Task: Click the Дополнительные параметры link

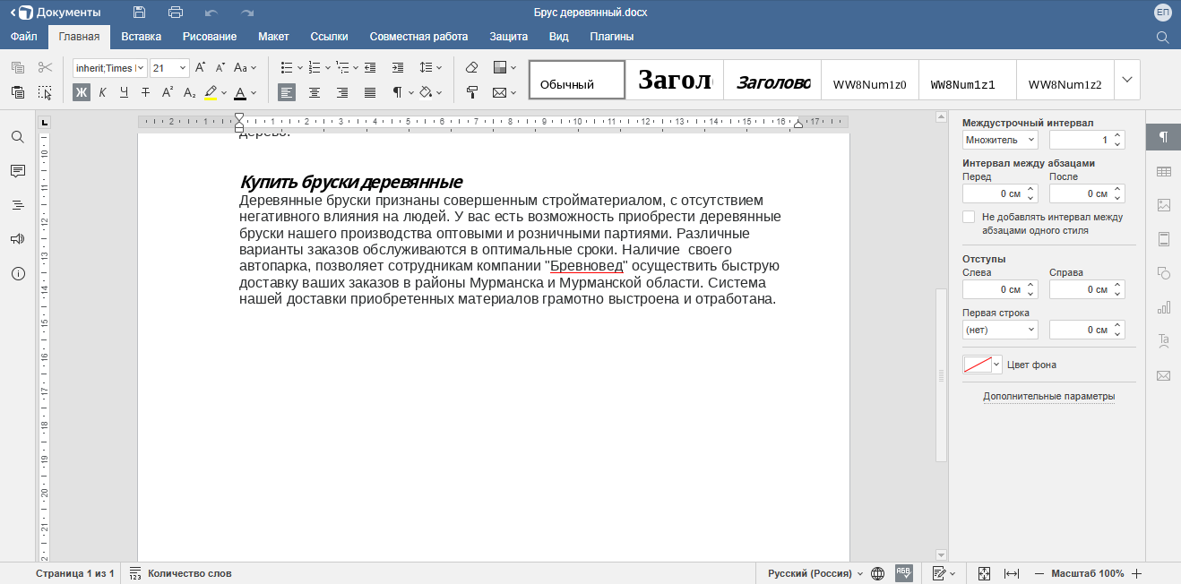Action: tap(1048, 396)
